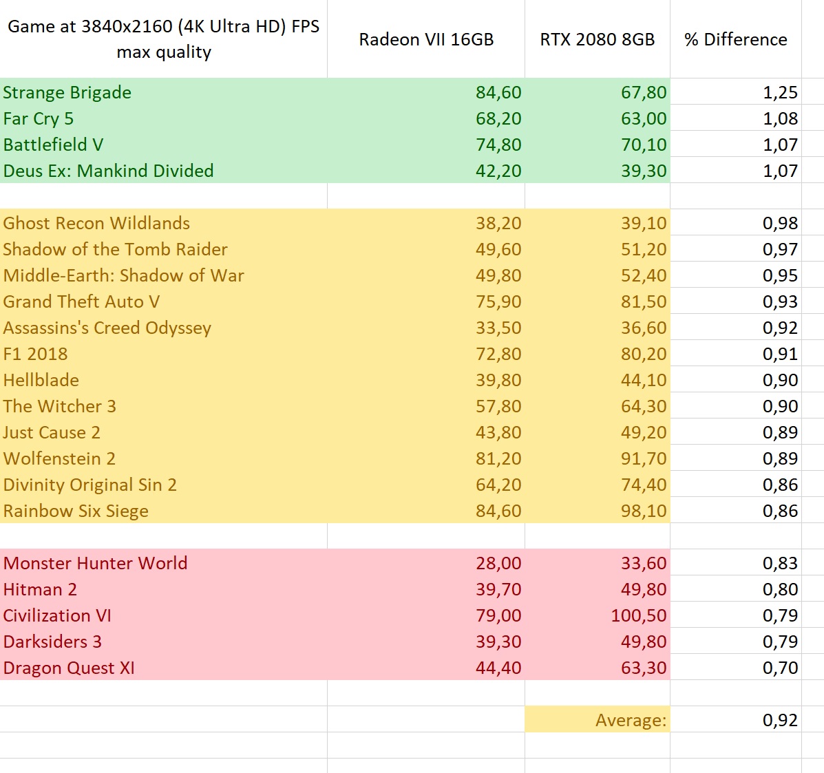824x773 pixels.
Task: Select the Hellblade cell
Action: 163,379
